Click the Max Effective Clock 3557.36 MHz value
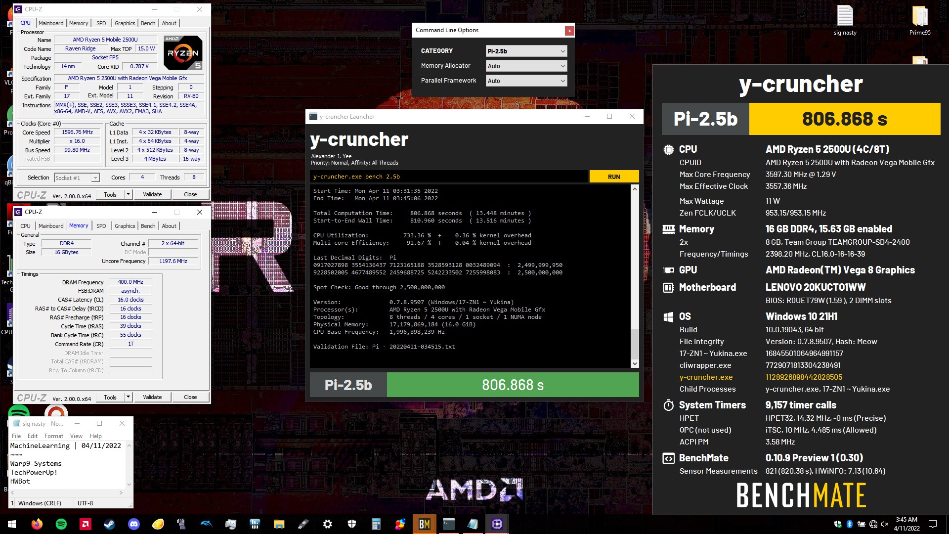Viewport: 949px width, 534px height. point(786,186)
